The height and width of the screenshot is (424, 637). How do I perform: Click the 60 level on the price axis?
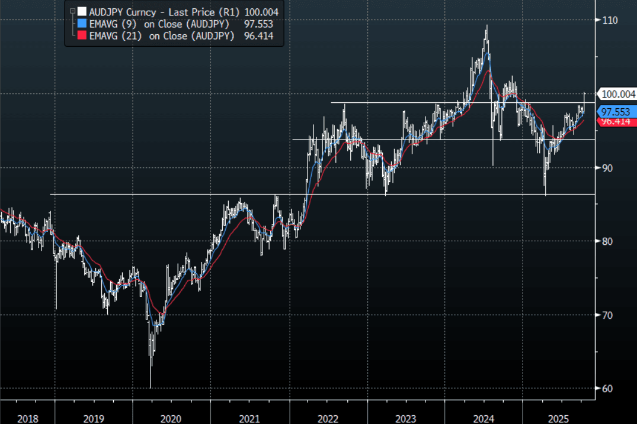(607, 389)
